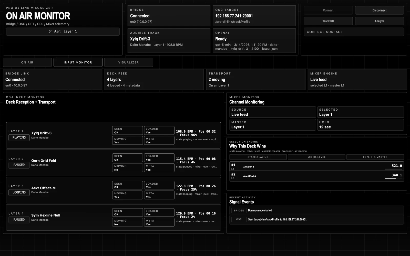The image size is (410, 256).
Task: Click the On Air: Layer 1 banner
Action: click(x=62, y=31)
